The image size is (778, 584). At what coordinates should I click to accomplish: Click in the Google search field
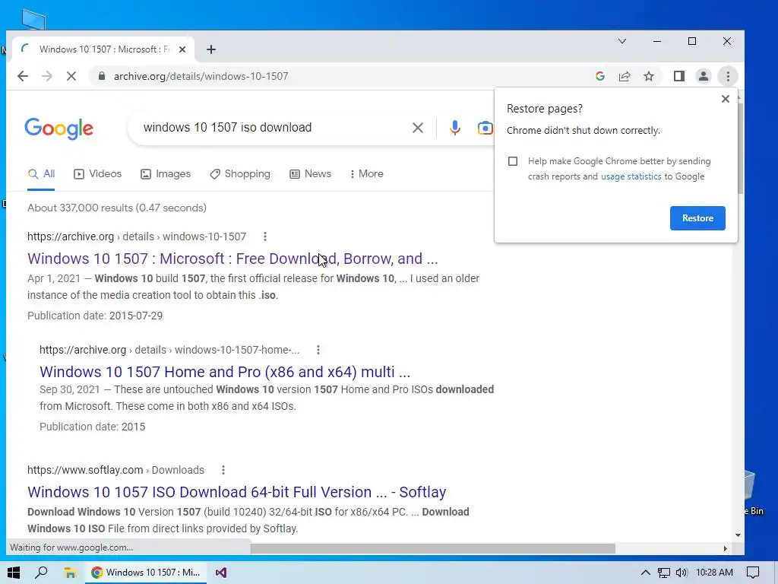tap(273, 128)
